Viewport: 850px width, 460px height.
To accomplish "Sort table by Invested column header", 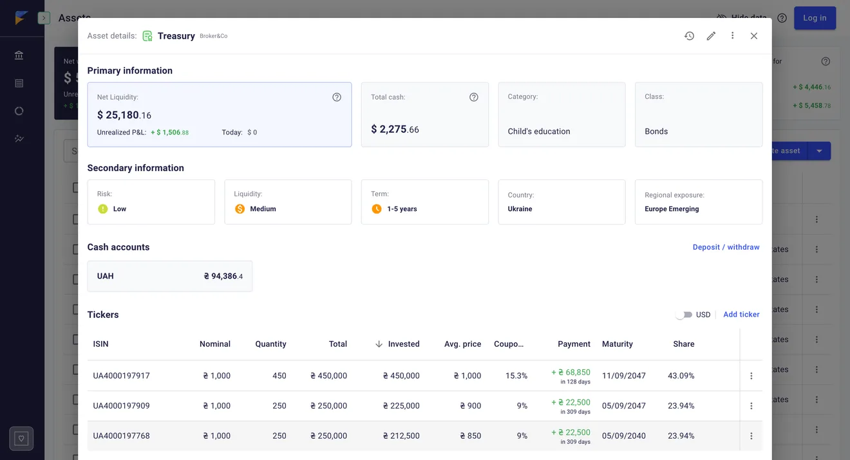I will tap(404, 344).
